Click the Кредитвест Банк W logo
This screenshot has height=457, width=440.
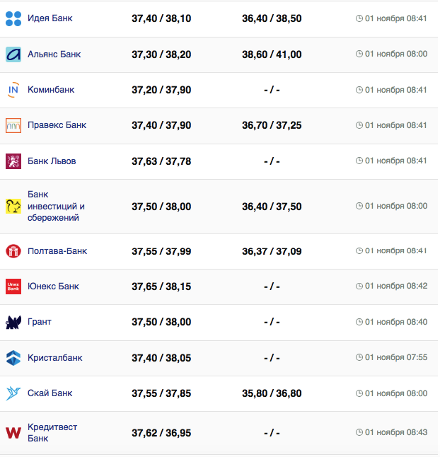(x=13, y=433)
